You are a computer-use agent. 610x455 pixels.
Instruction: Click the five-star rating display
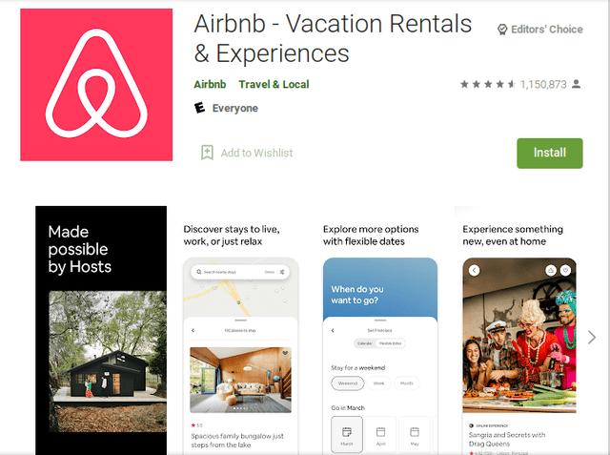[x=488, y=84]
